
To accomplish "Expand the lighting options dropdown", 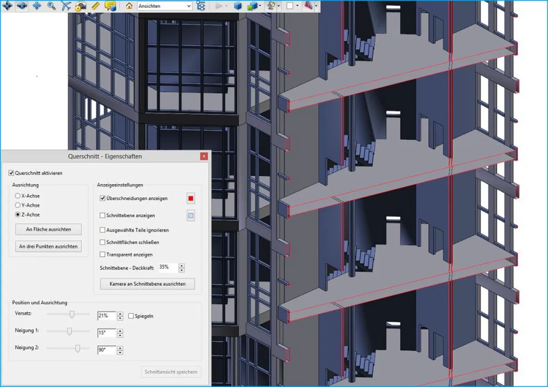I will (278, 6).
